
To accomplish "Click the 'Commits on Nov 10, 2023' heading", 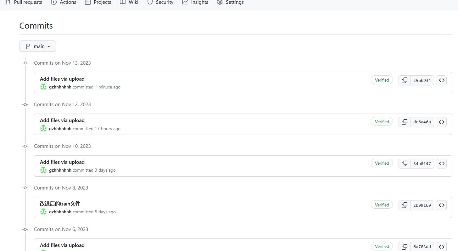I will click(62, 146).
